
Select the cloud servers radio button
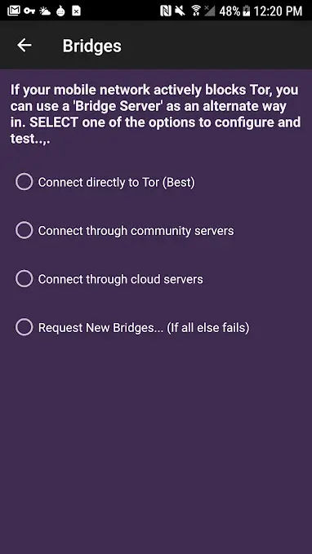tap(24, 279)
